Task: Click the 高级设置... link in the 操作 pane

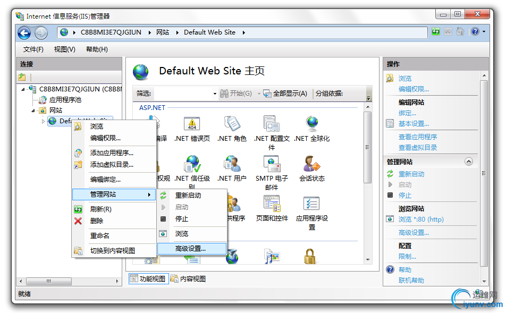Action: click(x=414, y=233)
